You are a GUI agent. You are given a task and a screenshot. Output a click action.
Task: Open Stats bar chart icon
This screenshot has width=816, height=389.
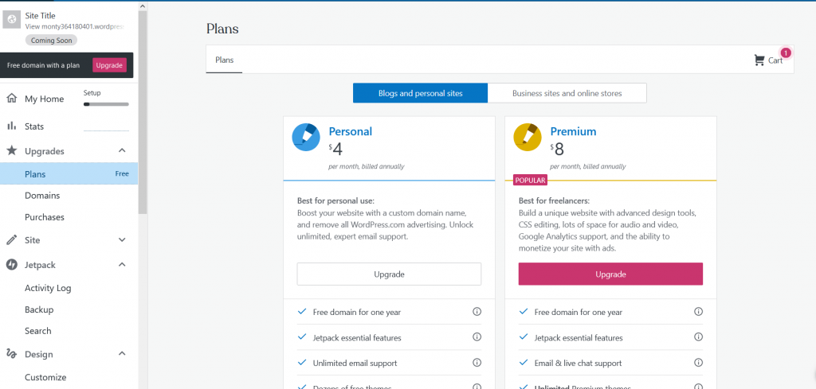tap(11, 126)
